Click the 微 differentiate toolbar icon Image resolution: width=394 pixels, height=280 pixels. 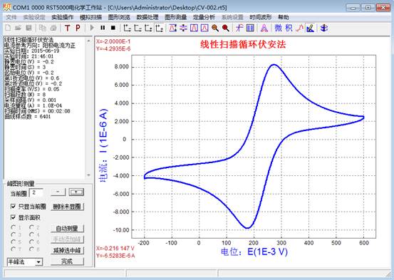coord(278,28)
